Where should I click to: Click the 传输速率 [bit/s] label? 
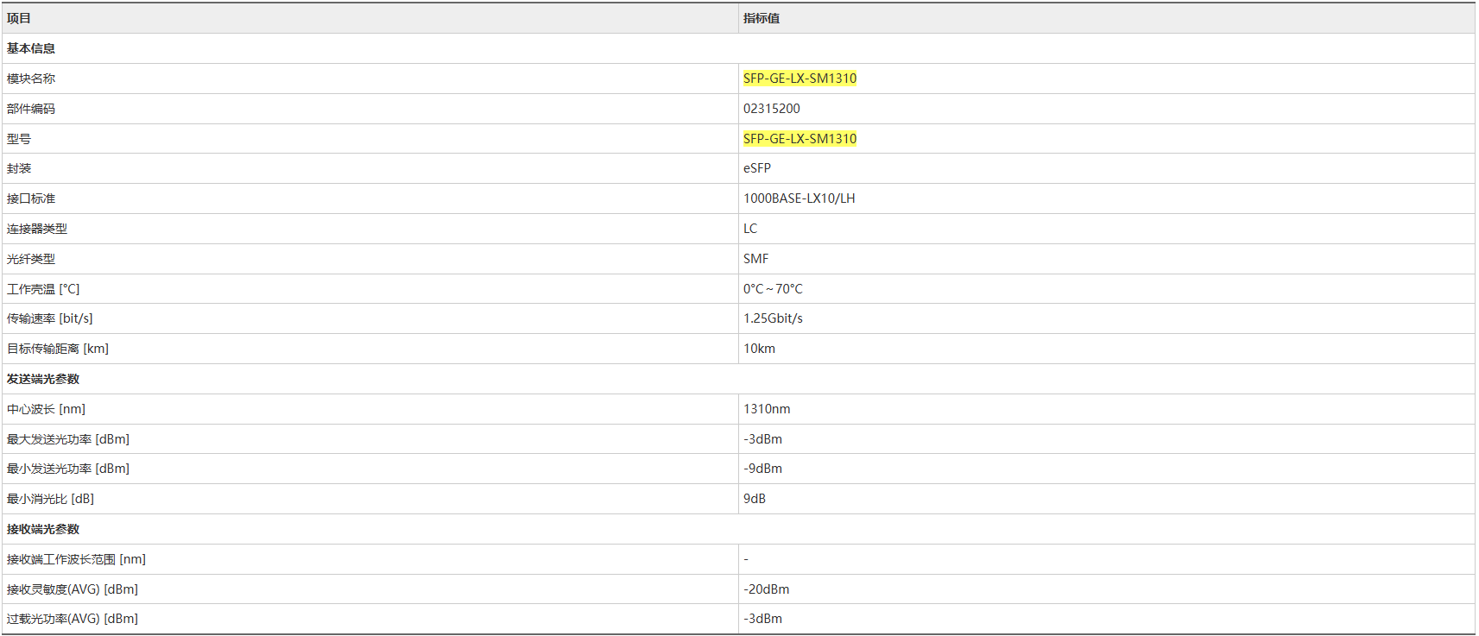coord(50,318)
